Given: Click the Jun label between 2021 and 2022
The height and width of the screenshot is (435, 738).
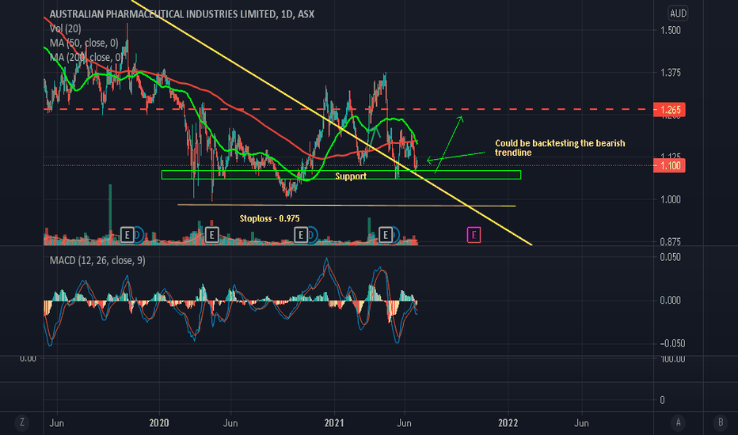Looking at the screenshot, I should click(x=405, y=423).
